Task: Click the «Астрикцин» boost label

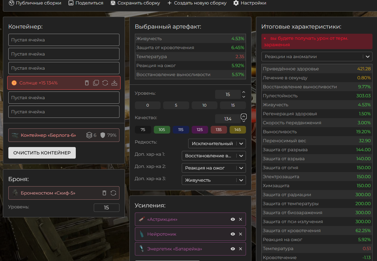Action: 162,219
